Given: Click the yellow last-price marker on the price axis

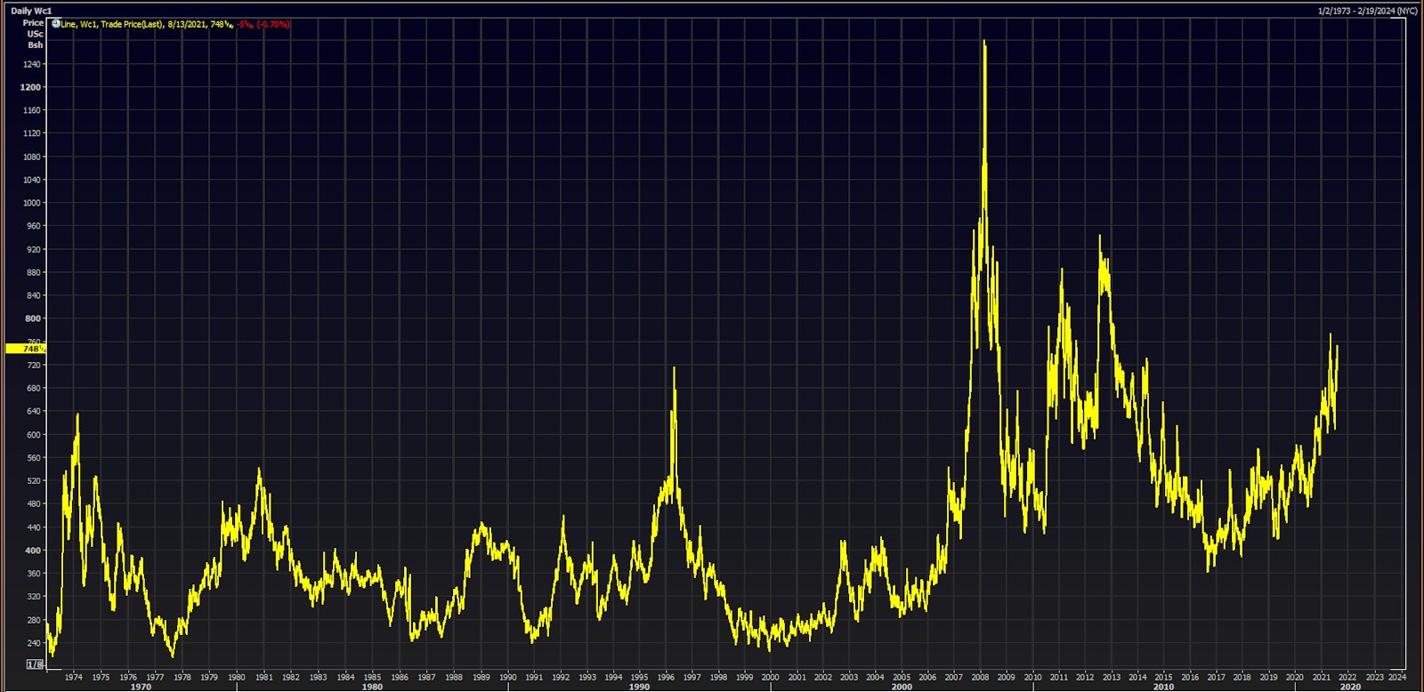Looking at the screenshot, I should (x=25, y=349).
